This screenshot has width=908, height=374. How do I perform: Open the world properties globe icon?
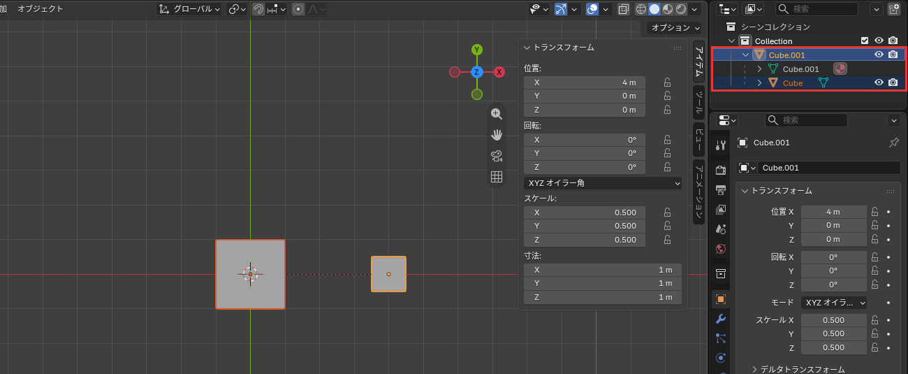[x=721, y=248]
